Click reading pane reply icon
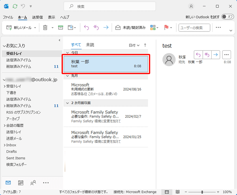This screenshot has width=237, height=195. tap(198, 55)
